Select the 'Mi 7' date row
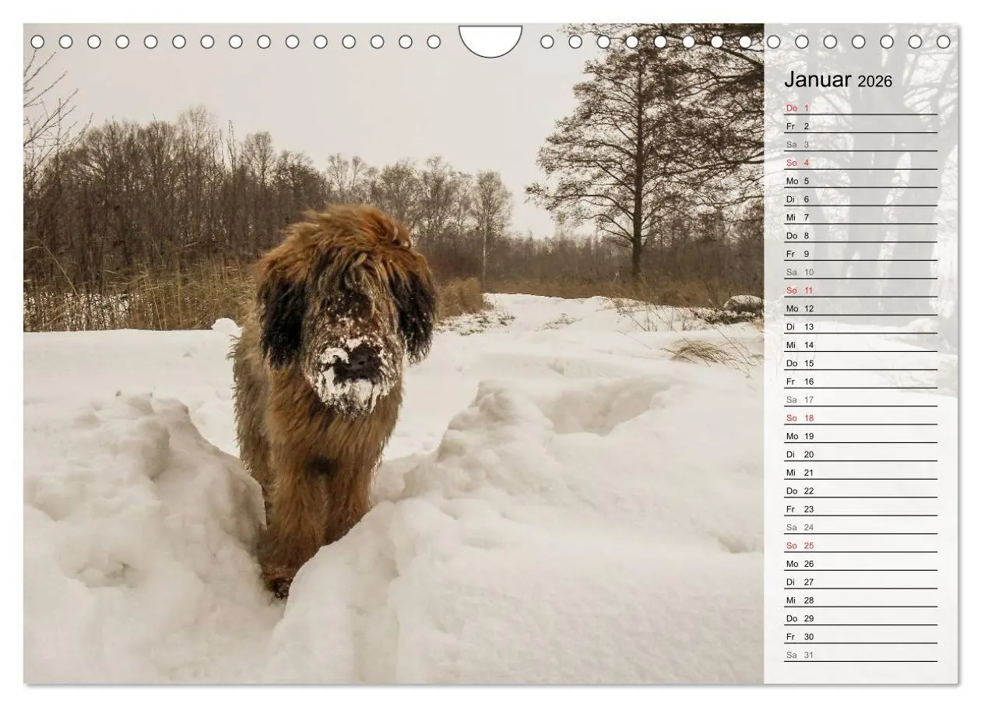This screenshot has height=707, width=981. [x=860, y=217]
